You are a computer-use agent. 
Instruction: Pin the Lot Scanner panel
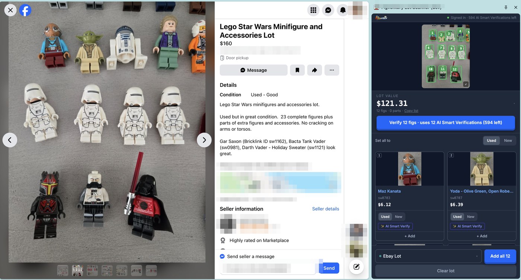pyautogui.click(x=506, y=7)
